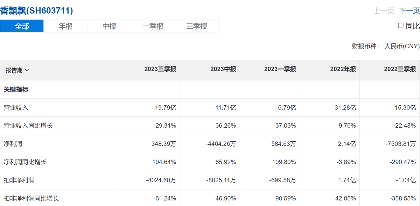Select the 扣非净利润 row label

click(19, 180)
